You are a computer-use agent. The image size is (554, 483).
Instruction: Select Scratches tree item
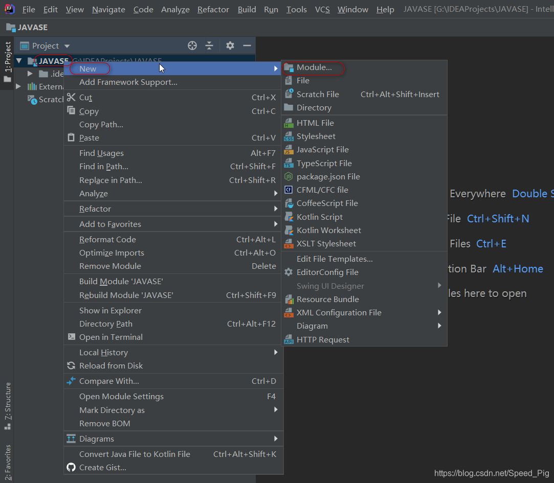(x=46, y=100)
